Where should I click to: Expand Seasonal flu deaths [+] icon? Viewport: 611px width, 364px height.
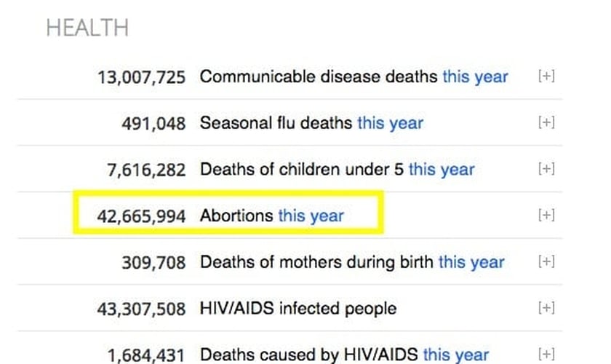(546, 122)
